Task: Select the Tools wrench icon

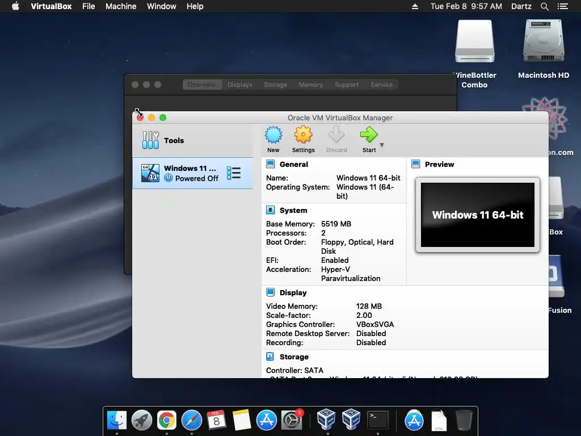Action: coord(150,140)
